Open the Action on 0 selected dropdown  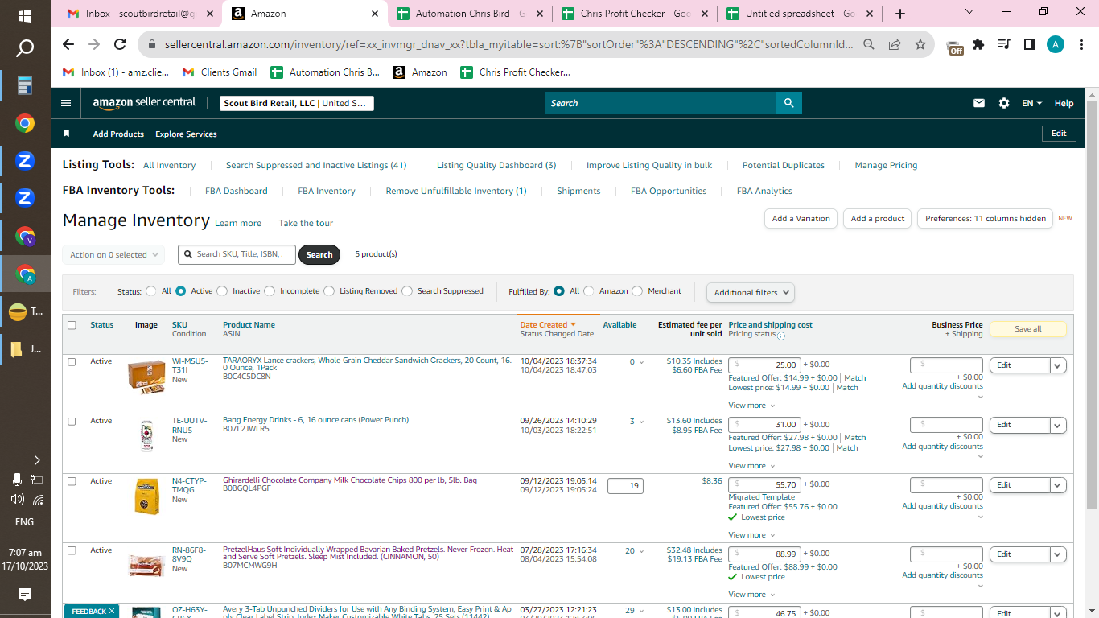[x=113, y=254]
